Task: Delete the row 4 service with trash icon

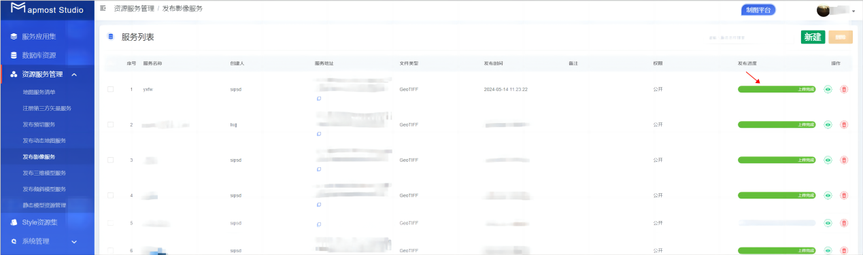Action: tap(844, 195)
